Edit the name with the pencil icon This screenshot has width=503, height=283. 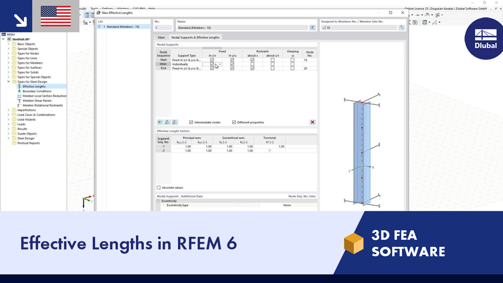pyautogui.click(x=312, y=28)
